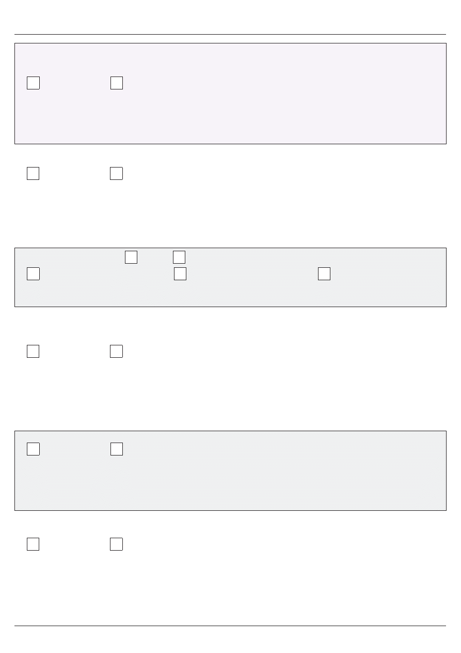461x653 pixels.
Task: Tick right checkbox in the lower gray panel
Action: tap(117, 449)
